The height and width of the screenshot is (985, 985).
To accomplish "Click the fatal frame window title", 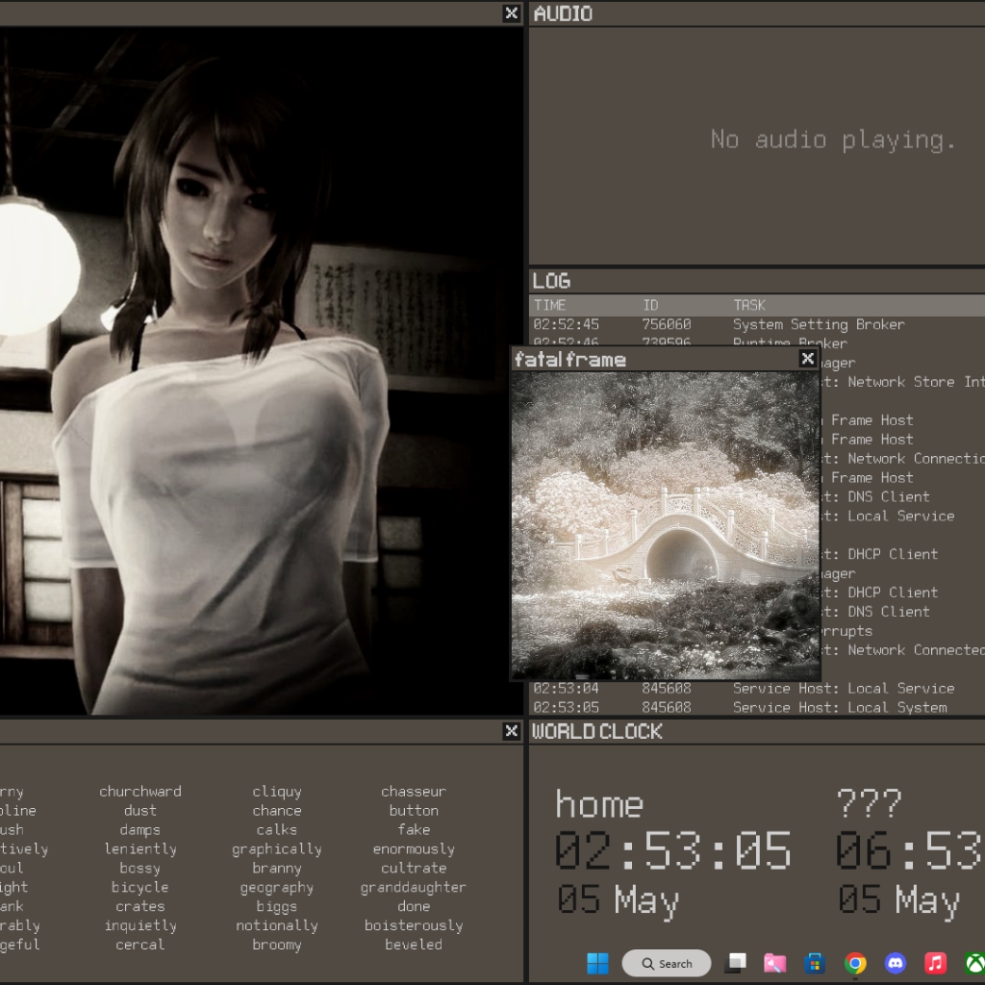I will (x=569, y=360).
